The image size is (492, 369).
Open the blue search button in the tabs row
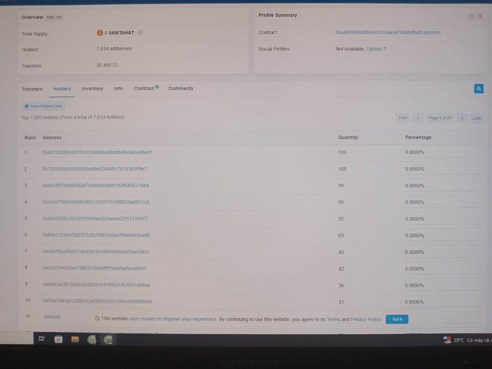click(x=478, y=89)
